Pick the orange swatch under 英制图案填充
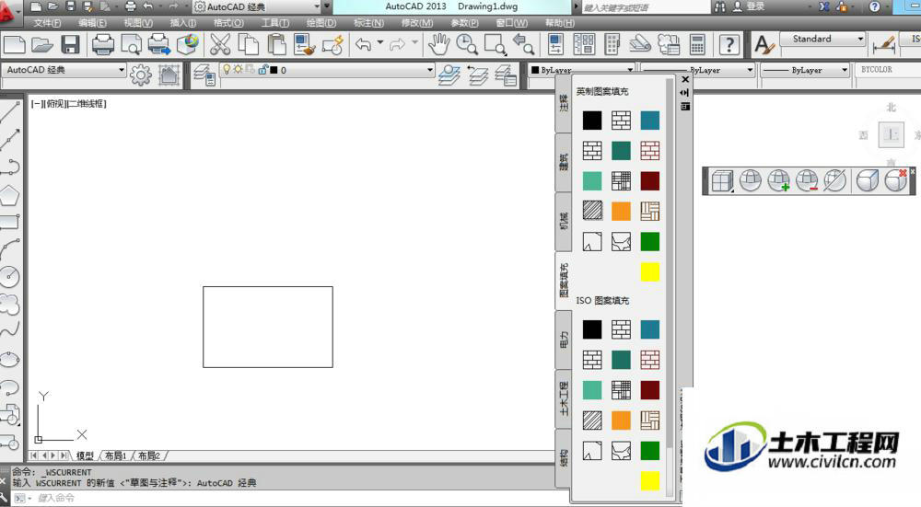The width and height of the screenshot is (921, 507). point(621,211)
